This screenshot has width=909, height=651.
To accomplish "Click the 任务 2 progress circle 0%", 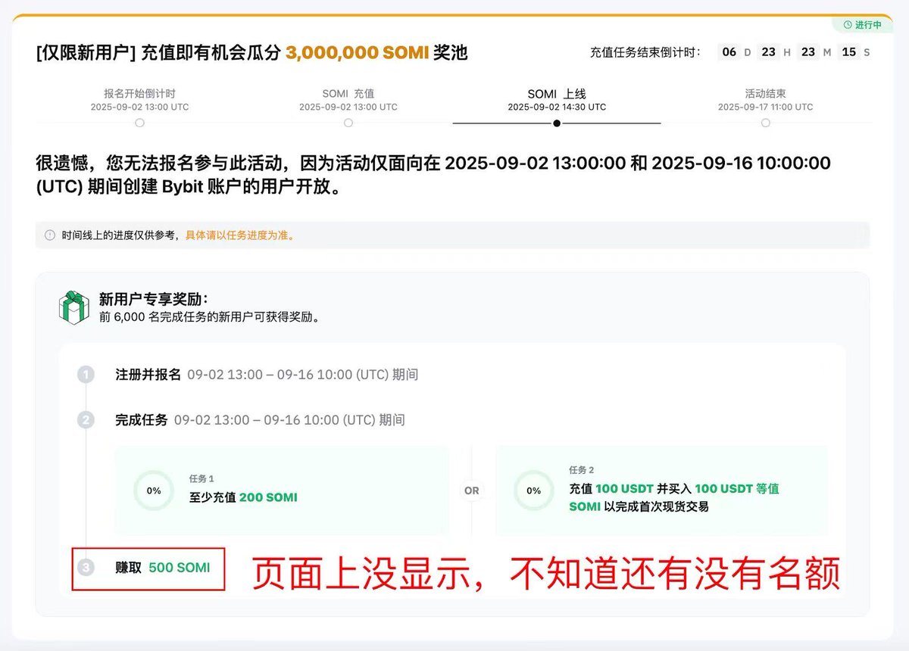I will pyautogui.click(x=534, y=491).
